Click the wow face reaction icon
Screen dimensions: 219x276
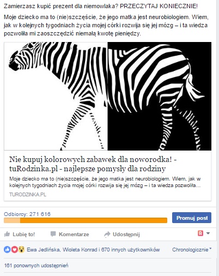tap(21, 249)
